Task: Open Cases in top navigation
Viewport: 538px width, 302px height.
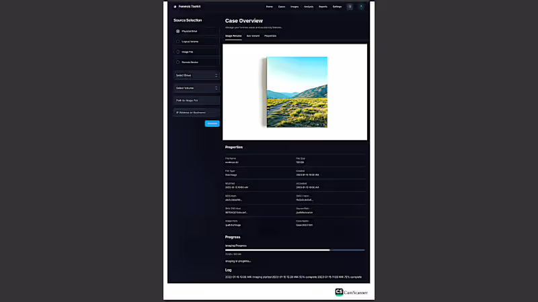Action: 282,7
